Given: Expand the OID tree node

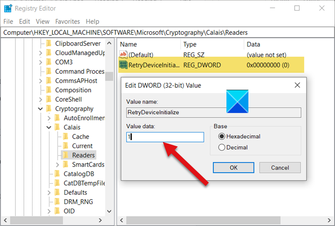Looking at the screenshot, I should 49,211.
